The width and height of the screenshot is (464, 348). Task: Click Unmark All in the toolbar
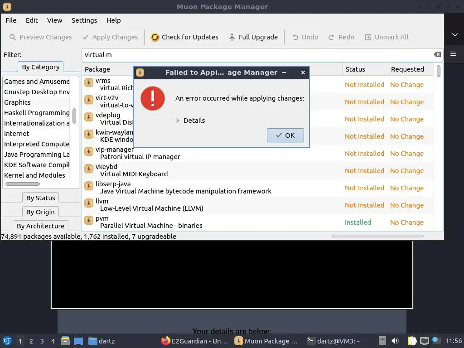tap(387, 37)
